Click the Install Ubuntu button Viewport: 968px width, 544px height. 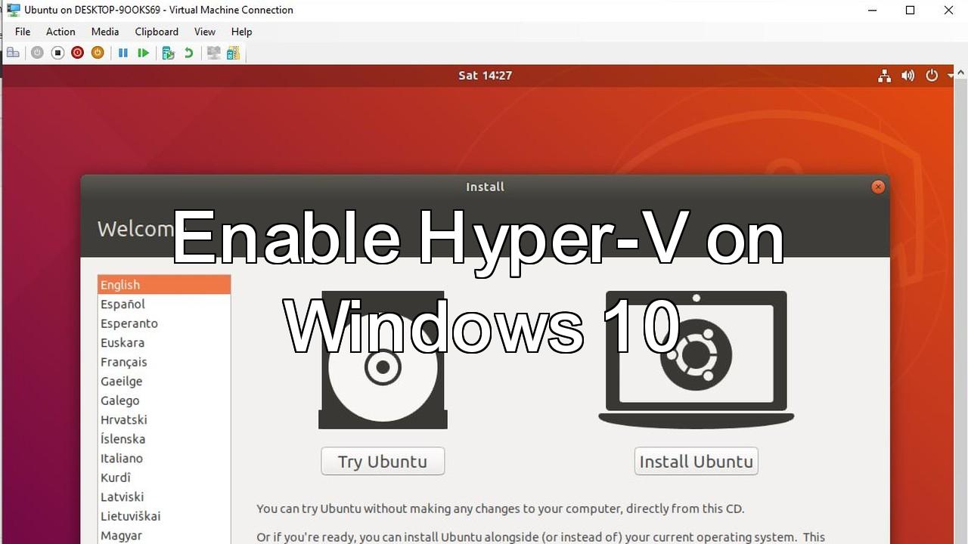pyautogui.click(x=696, y=462)
